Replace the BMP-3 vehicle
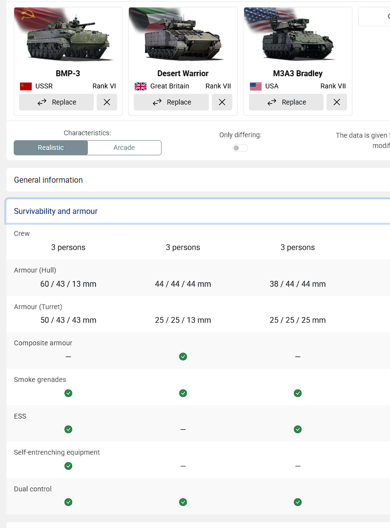The height and width of the screenshot is (528, 390). pos(56,102)
